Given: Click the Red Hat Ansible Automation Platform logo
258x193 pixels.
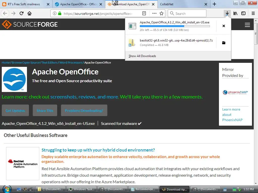Looking at the screenshot, I should click(23, 164).
